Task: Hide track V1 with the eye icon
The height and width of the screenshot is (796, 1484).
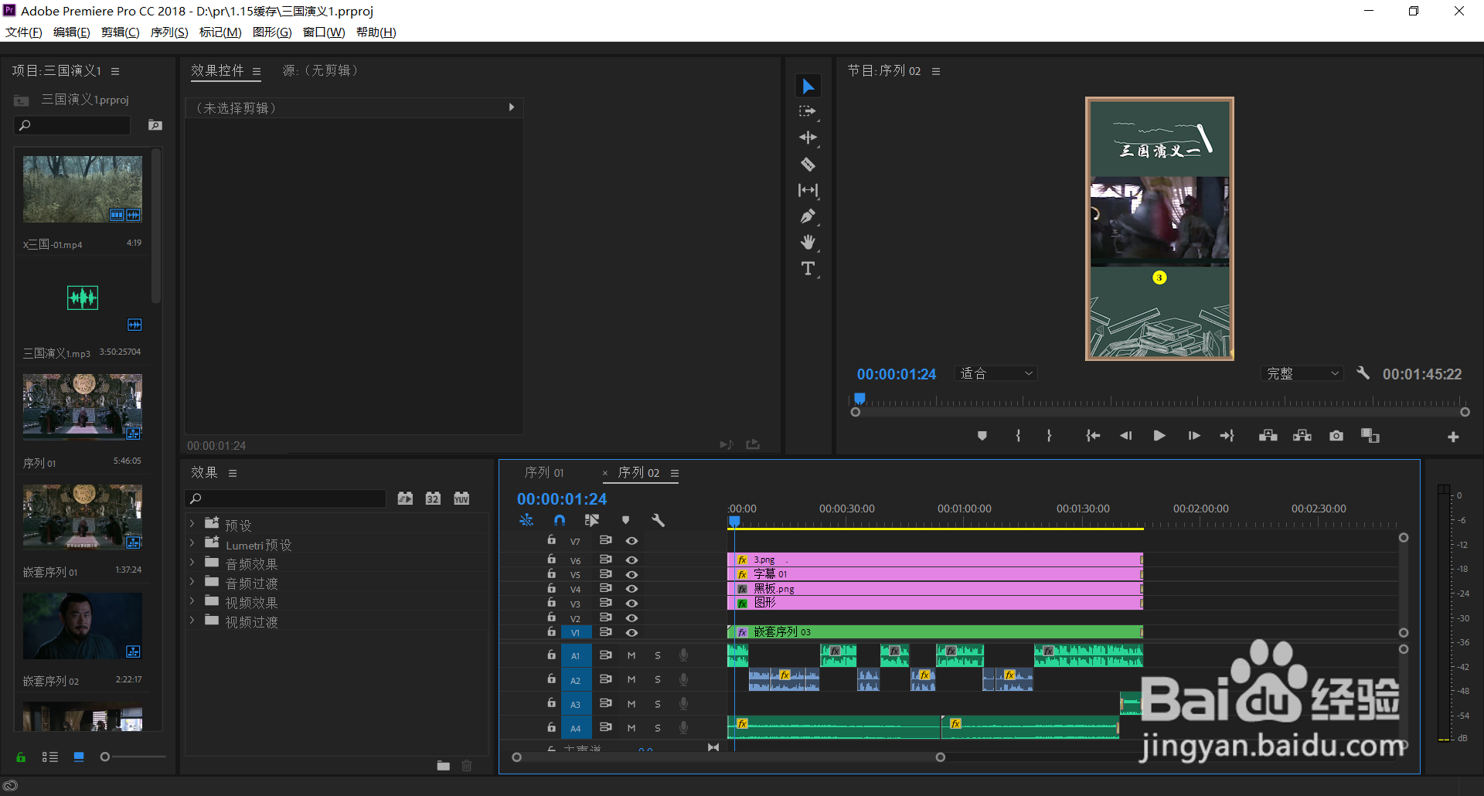Action: pos(631,632)
